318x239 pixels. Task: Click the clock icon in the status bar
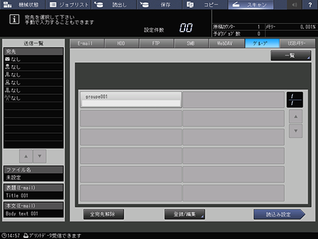tap(4, 235)
